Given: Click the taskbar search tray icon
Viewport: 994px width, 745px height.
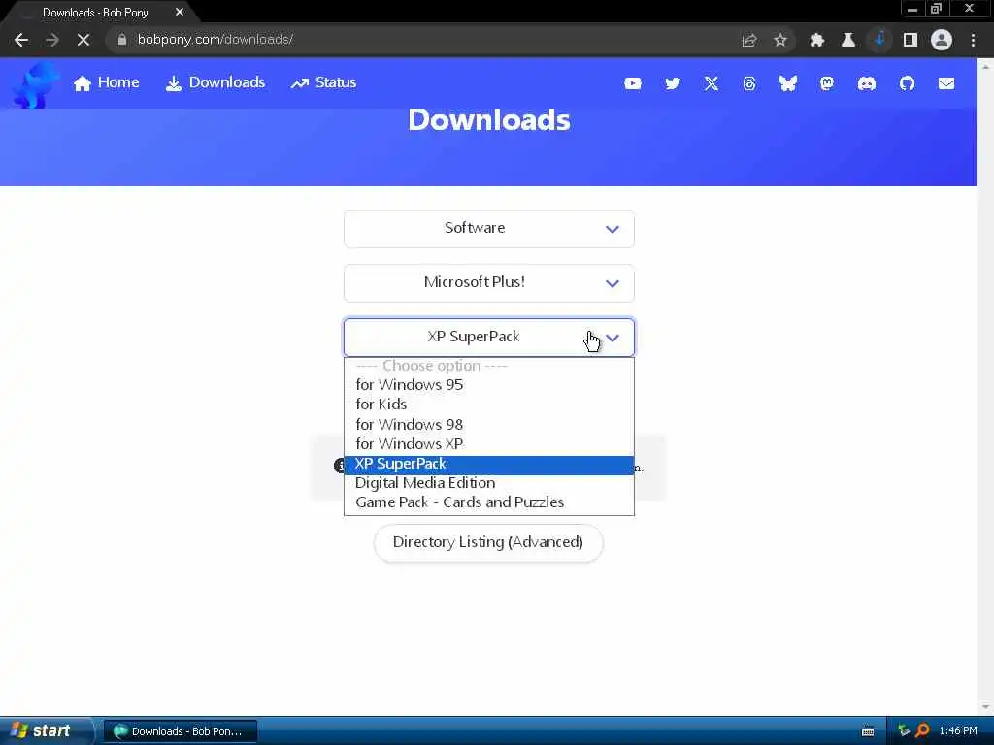Looking at the screenshot, I should (x=922, y=731).
